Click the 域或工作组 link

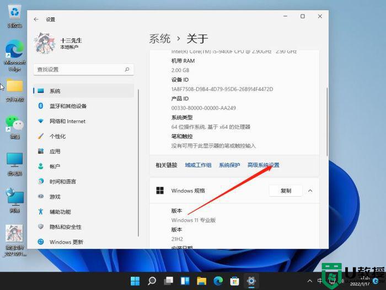(198, 165)
